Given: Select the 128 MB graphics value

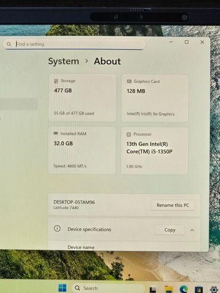Looking at the screenshot, I should pos(136,91).
